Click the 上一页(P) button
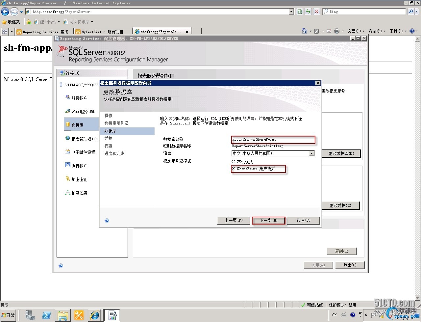The height and width of the screenshot is (322, 421). coord(234,220)
